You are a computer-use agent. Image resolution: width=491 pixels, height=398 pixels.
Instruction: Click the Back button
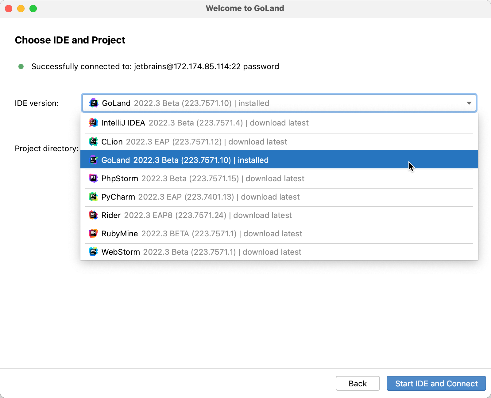pyautogui.click(x=358, y=383)
